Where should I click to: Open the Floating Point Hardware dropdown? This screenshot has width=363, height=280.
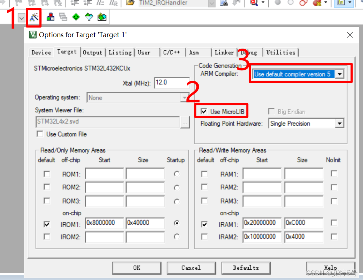click(339, 124)
